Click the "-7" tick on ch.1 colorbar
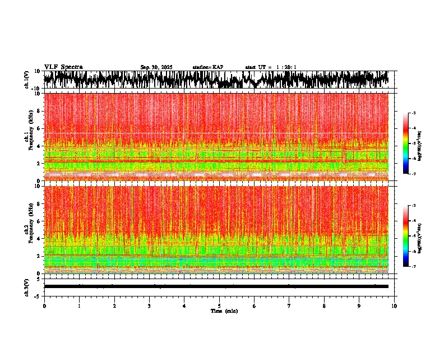 click(x=413, y=174)
